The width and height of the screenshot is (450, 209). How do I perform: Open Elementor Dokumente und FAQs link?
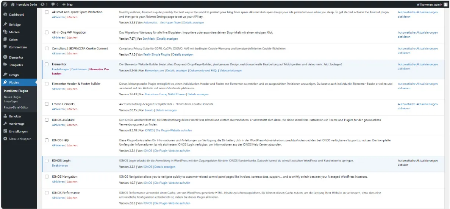coord(204,70)
